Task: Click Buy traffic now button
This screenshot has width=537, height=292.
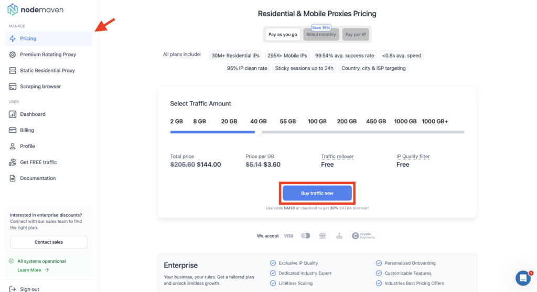Action: pyautogui.click(x=317, y=193)
